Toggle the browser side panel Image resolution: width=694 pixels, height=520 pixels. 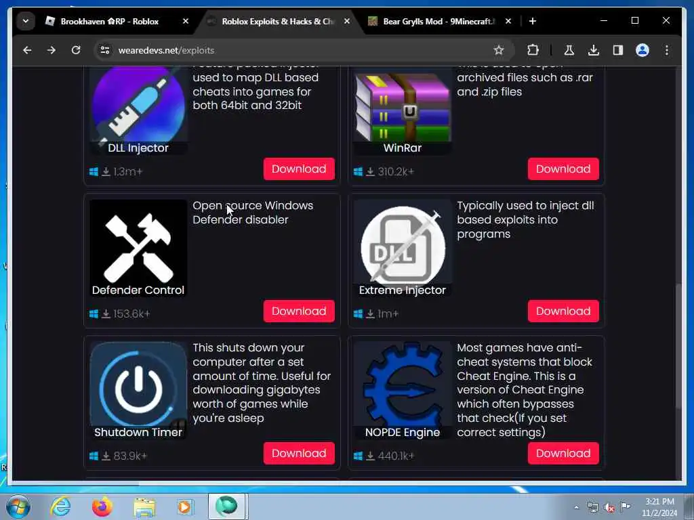(x=618, y=50)
